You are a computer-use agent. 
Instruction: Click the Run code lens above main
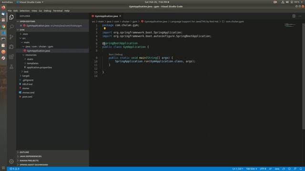click(111, 55)
